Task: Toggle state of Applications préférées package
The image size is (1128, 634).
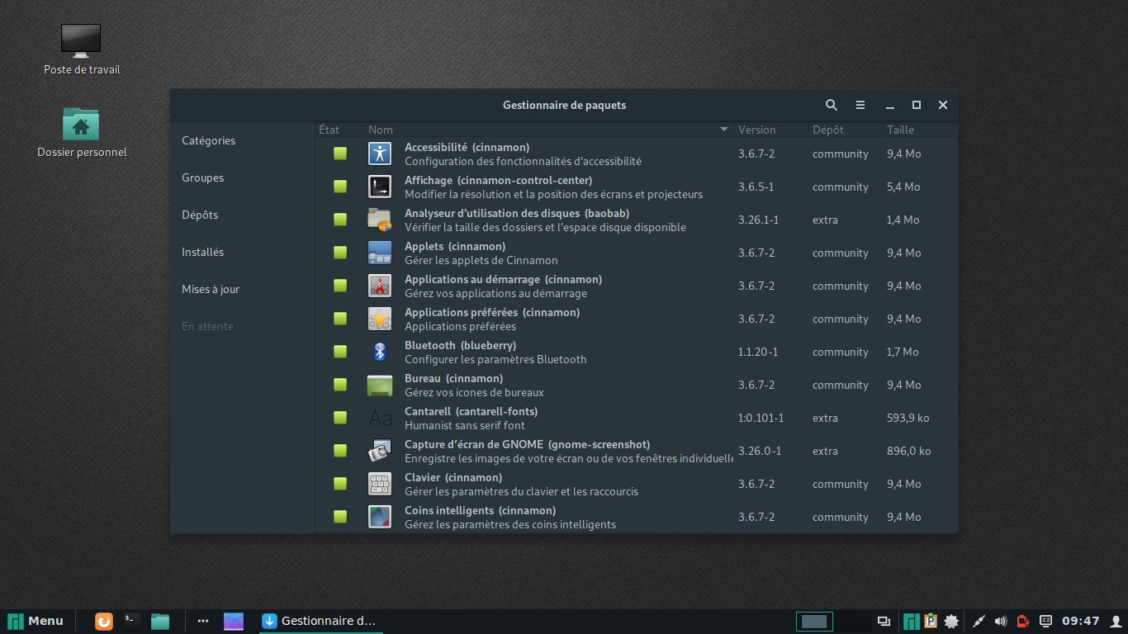Action: pyautogui.click(x=340, y=319)
